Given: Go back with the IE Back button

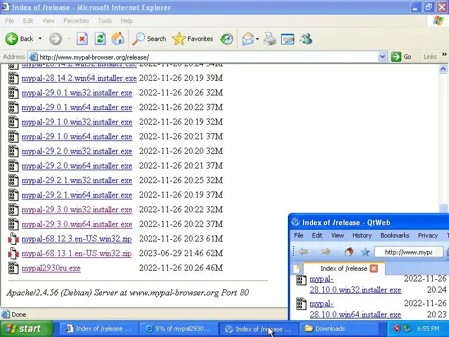Looking at the screenshot, I should [x=20, y=39].
